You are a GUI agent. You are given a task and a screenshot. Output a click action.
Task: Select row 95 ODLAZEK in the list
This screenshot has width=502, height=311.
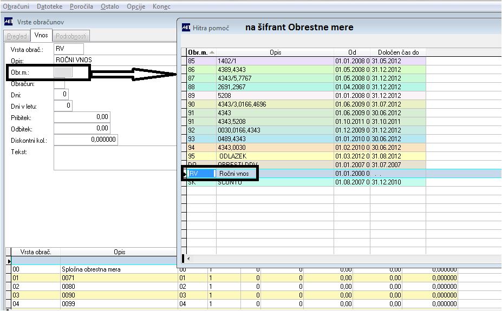click(306, 156)
